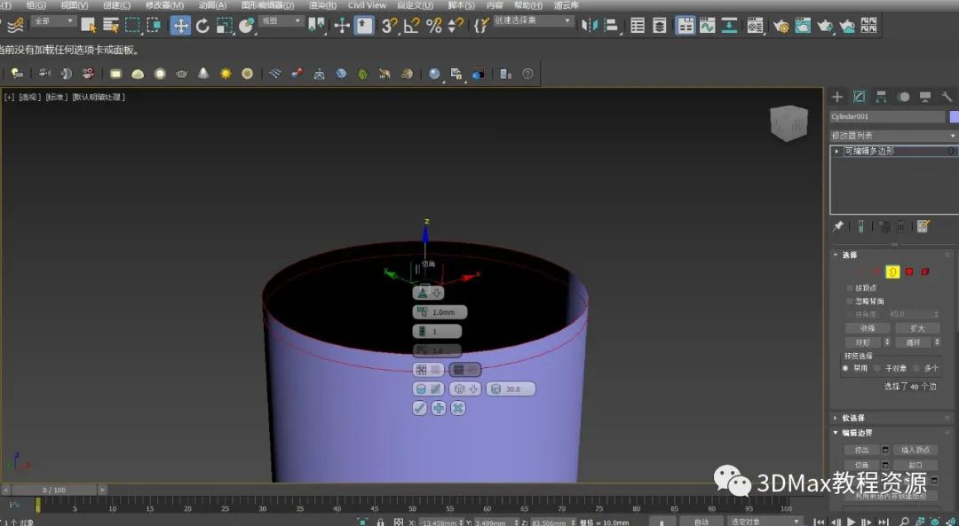Screen dimensions: 959x526
Task: Toggle the Angle Snap button
Action: [x=412, y=26]
